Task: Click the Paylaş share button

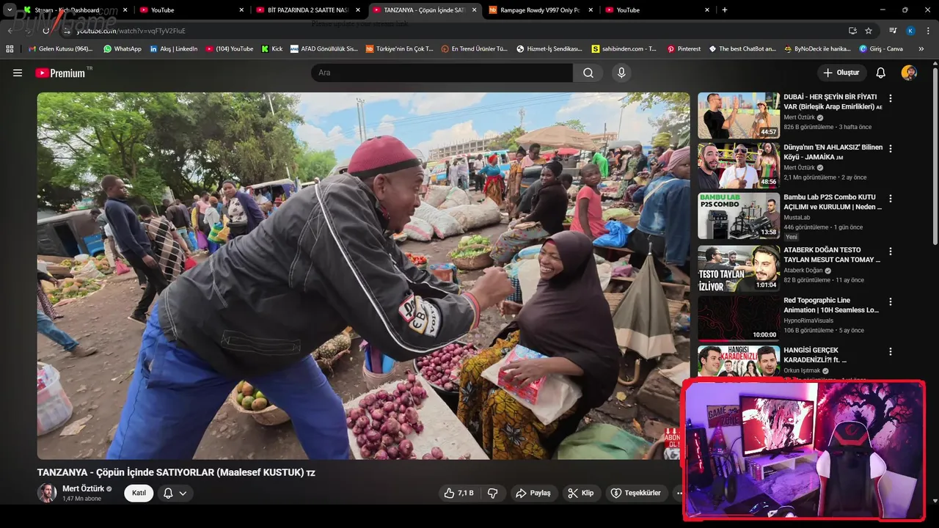Action: (x=533, y=493)
